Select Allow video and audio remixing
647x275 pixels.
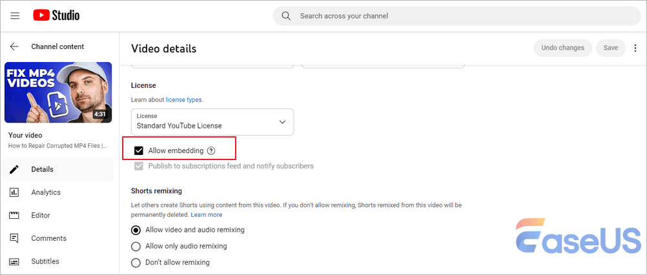pyautogui.click(x=136, y=230)
